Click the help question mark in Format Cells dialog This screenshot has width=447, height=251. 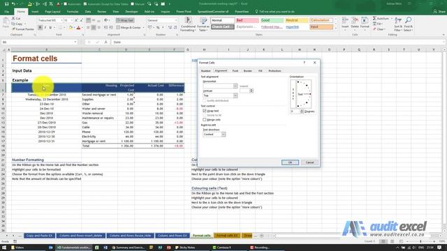305,63
